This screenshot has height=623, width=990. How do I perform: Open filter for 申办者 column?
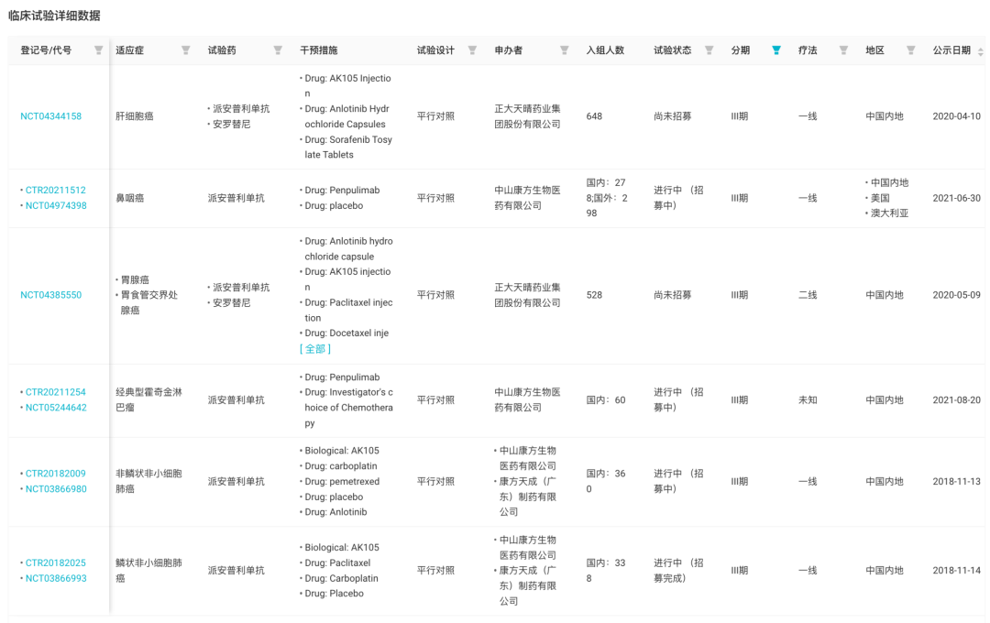[x=565, y=50]
